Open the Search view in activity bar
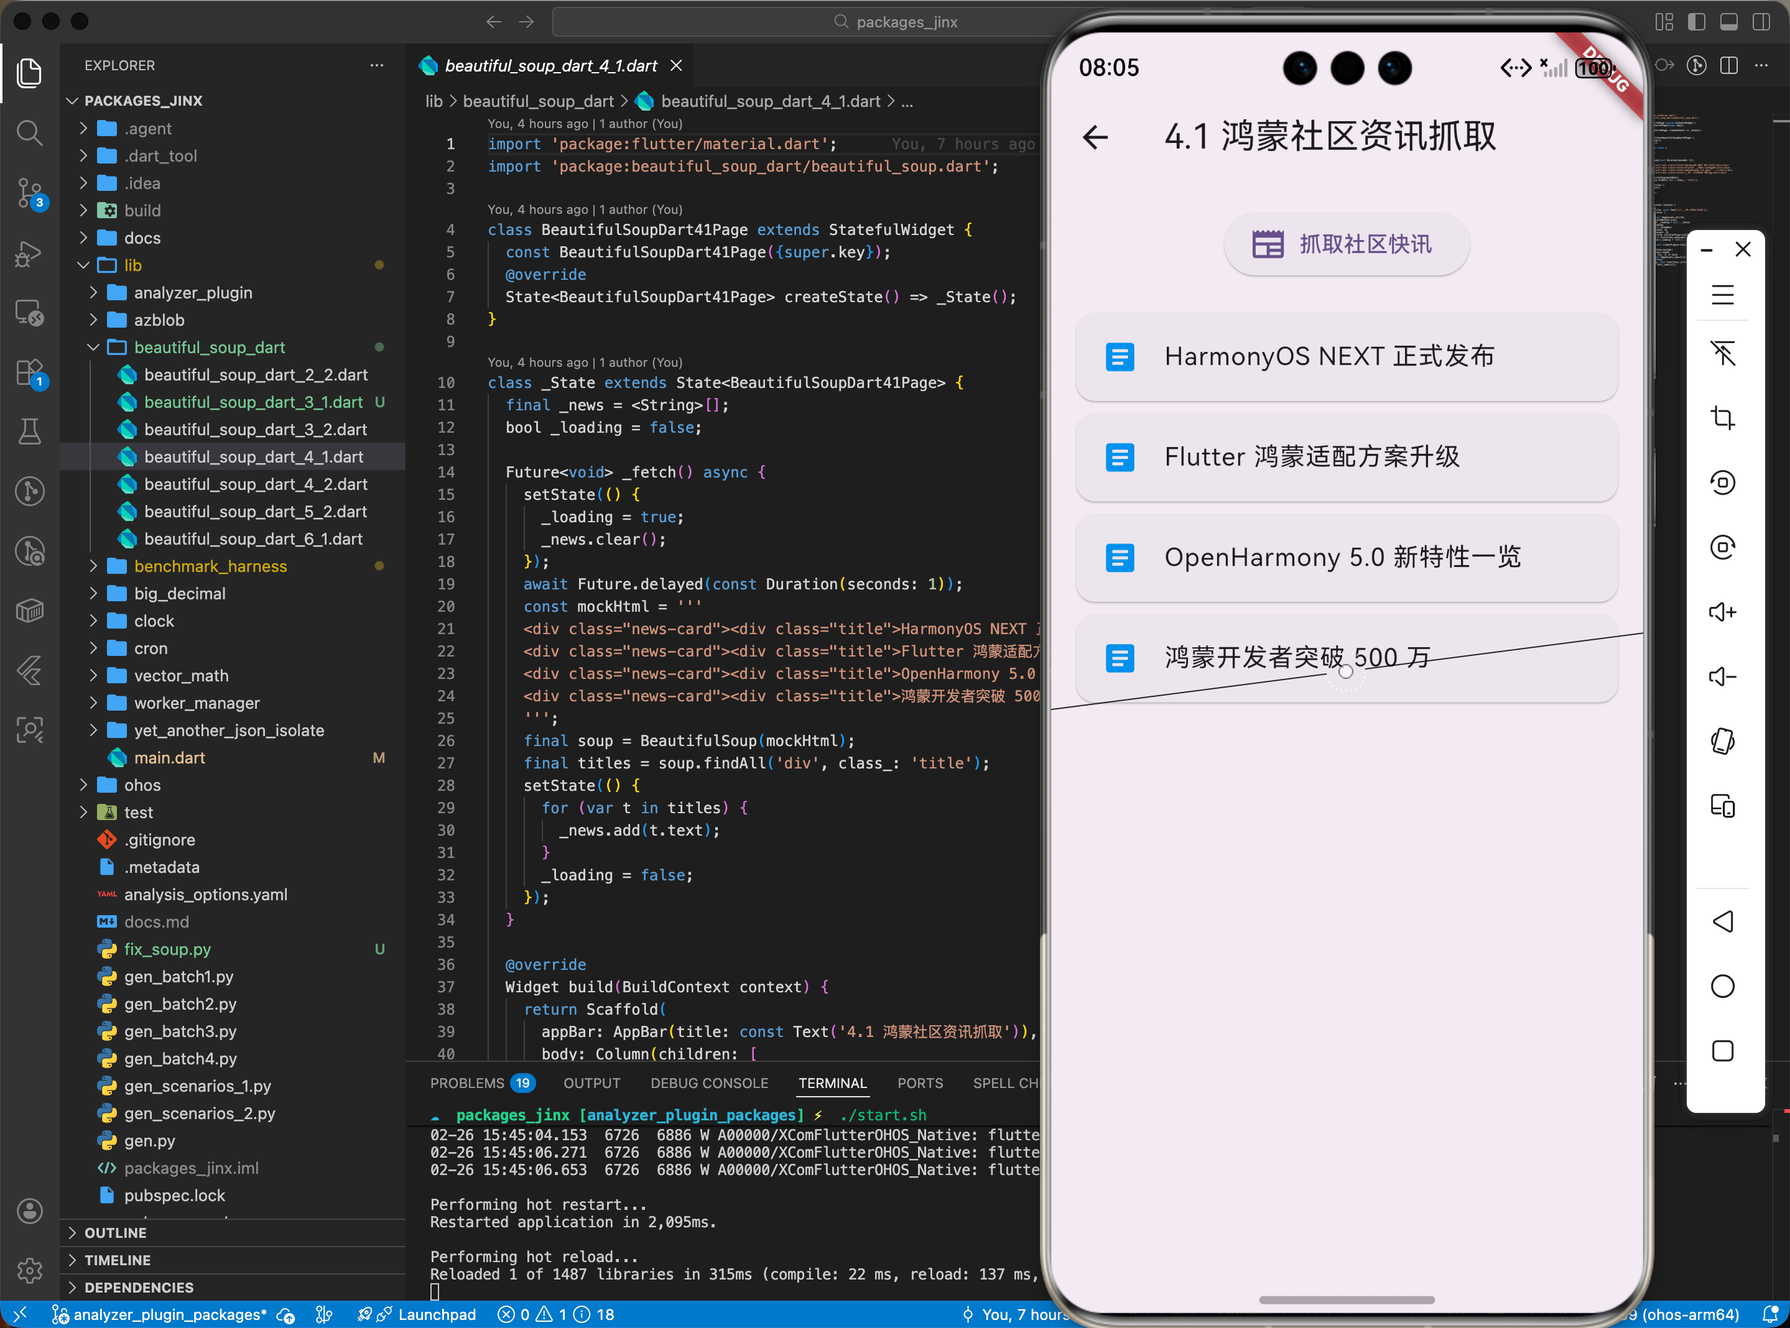The width and height of the screenshot is (1790, 1328). (30, 132)
